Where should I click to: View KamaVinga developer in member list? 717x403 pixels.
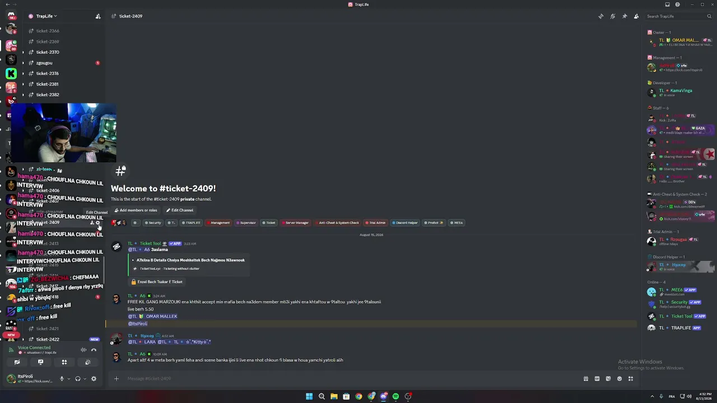pyautogui.click(x=681, y=92)
